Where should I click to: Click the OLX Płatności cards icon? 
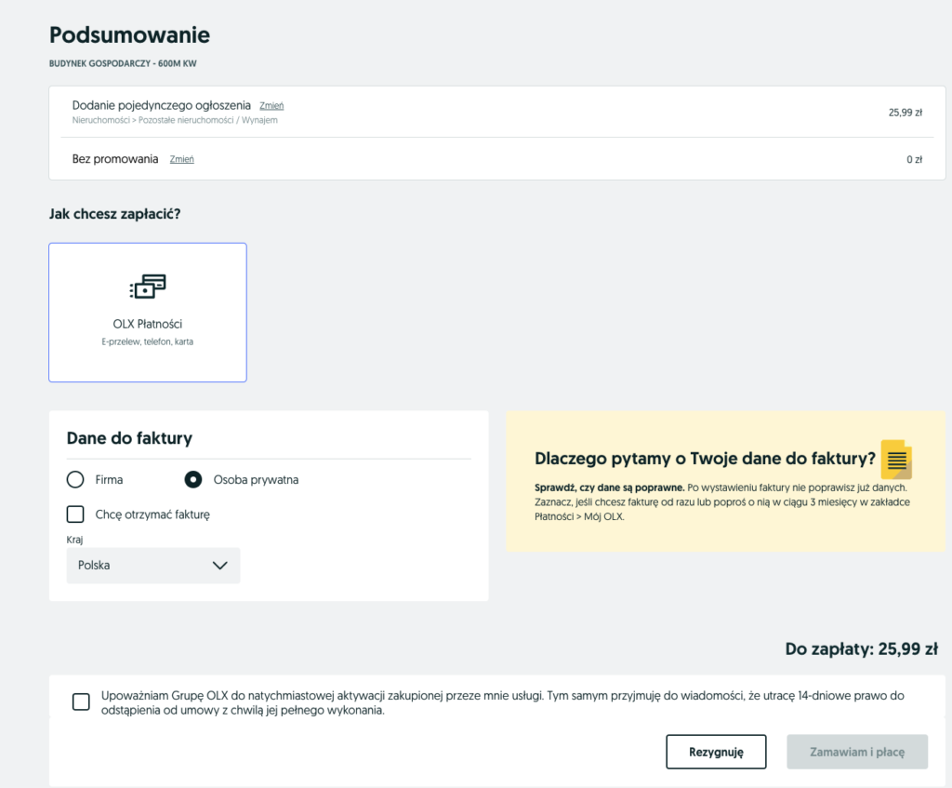coord(148,287)
